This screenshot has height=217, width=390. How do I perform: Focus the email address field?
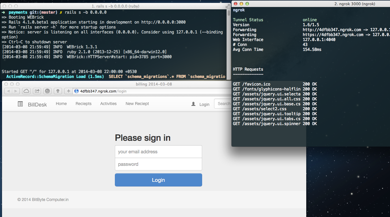(x=158, y=152)
